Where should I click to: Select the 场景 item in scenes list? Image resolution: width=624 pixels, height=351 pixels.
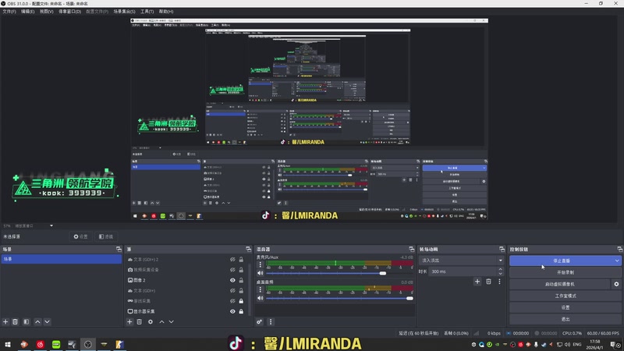(x=62, y=259)
